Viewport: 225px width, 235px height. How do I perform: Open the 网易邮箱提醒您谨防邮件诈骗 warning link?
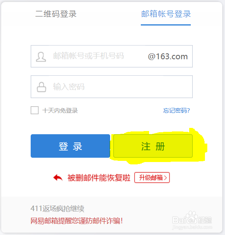pos(77,221)
